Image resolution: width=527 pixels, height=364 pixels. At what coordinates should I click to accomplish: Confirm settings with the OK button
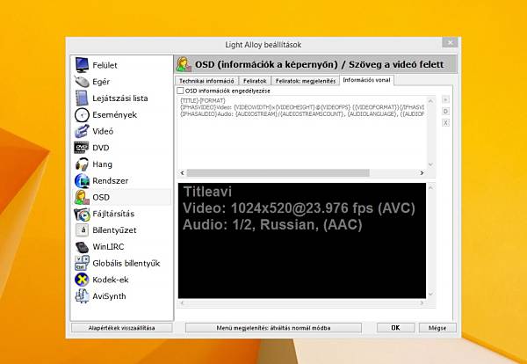(x=395, y=328)
